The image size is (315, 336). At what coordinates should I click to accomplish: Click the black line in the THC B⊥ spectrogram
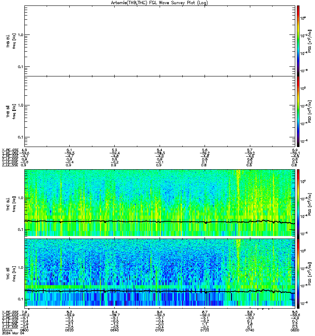[x=160, y=222]
